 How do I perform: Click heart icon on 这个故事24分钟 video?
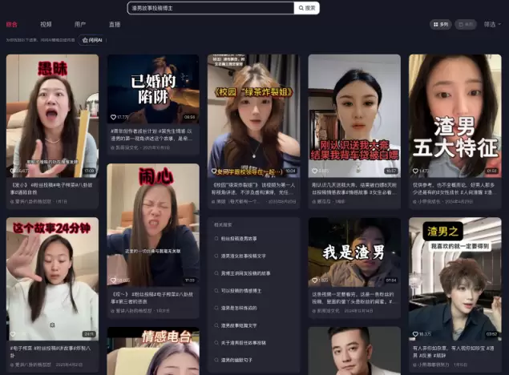[13, 334]
